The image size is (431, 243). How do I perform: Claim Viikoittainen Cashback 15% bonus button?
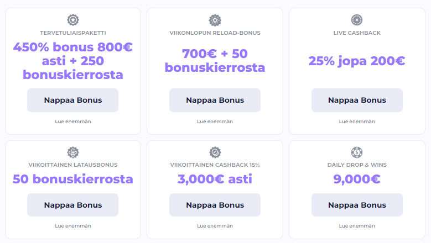tap(215, 205)
